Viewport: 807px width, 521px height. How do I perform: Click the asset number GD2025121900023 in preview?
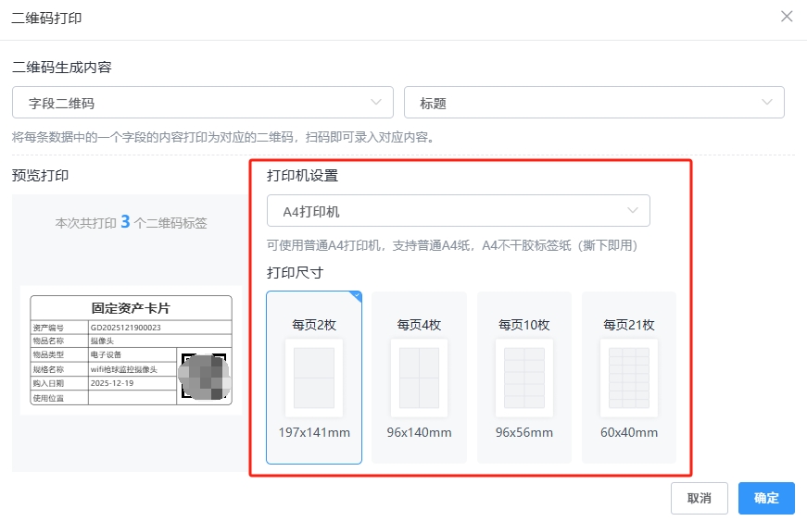tap(126, 327)
